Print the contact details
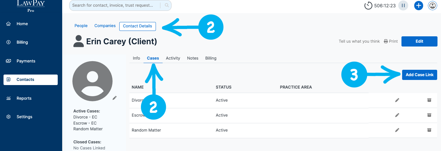441x151 pixels. coord(391,41)
